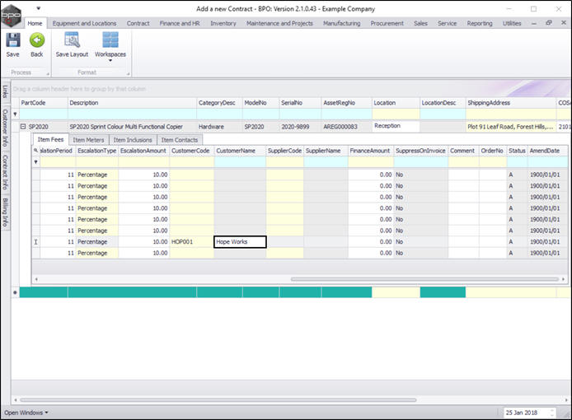
Task: Open Maintenance and Projects tab
Action: click(x=279, y=23)
